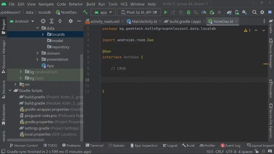Open IDE settings gear in top toolbar
This screenshot has height=154, width=274.
(x=262, y=12)
